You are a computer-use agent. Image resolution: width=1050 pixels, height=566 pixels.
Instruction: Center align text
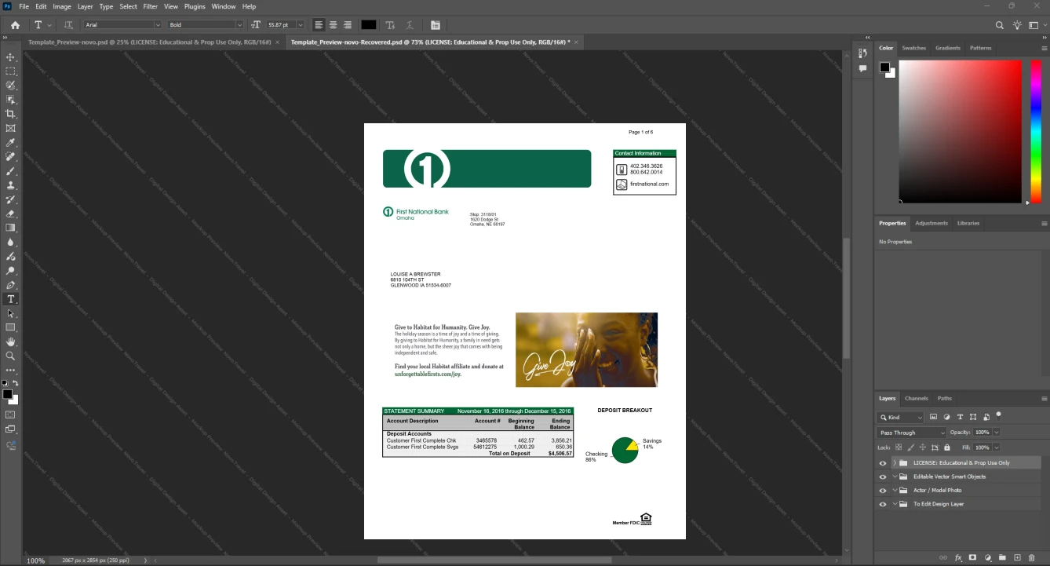(x=333, y=25)
